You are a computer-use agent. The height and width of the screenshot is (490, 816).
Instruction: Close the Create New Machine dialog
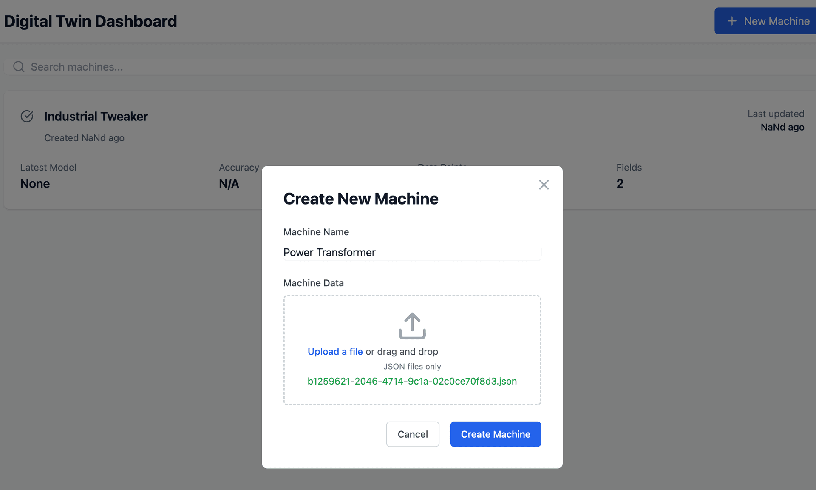point(544,185)
